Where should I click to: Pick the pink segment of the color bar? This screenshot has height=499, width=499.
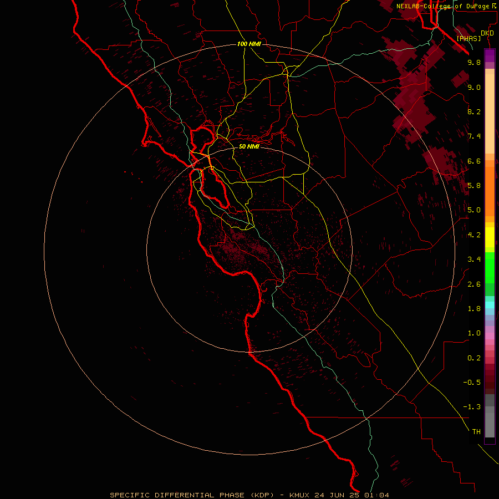(x=490, y=336)
